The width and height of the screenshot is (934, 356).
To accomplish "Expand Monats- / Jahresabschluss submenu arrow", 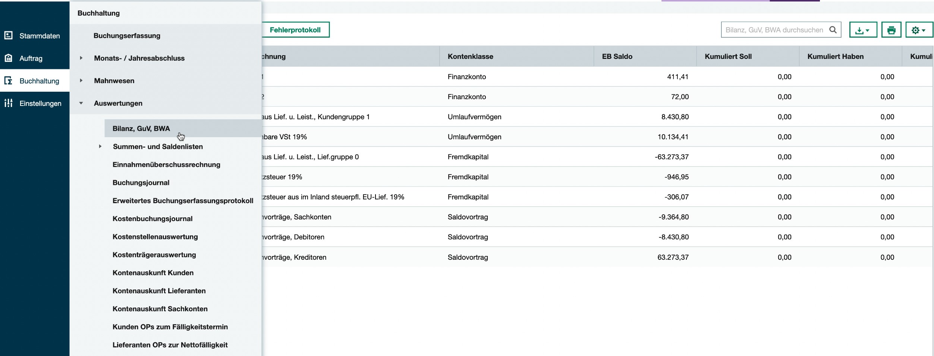I will [81, 58].
